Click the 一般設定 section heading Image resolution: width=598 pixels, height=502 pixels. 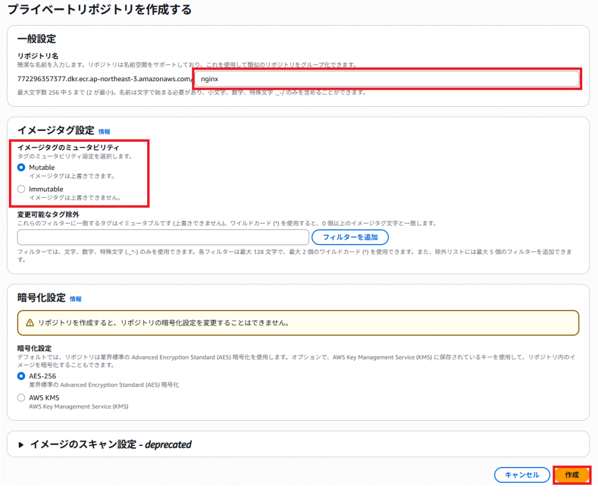pyautogui.click(x=37, y=39)
